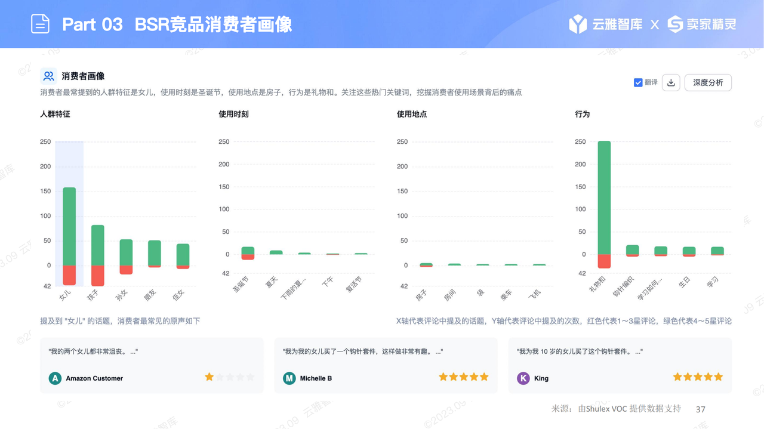Image resolution: width=764 pixels, height=429 pixels.
Task: Click the 云雅智库 logo in the header
Action: pos(605,24)
